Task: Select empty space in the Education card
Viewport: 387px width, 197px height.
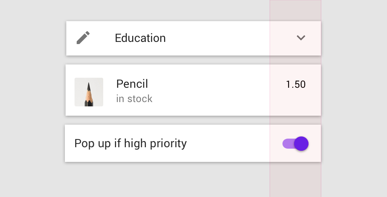Action: click(217, 38)
